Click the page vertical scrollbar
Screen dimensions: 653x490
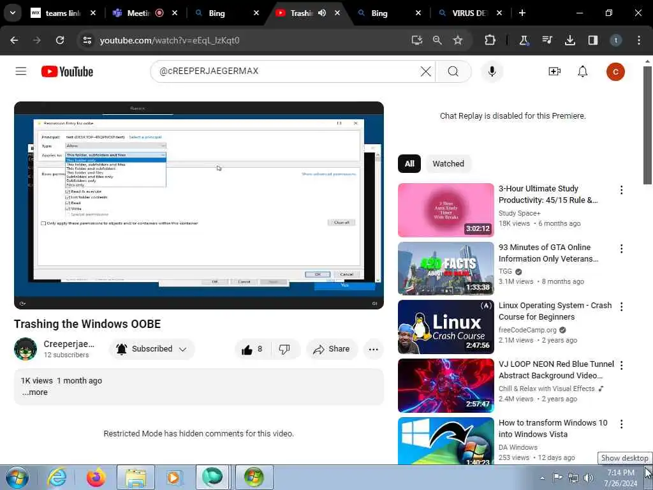tap(647, 125)
